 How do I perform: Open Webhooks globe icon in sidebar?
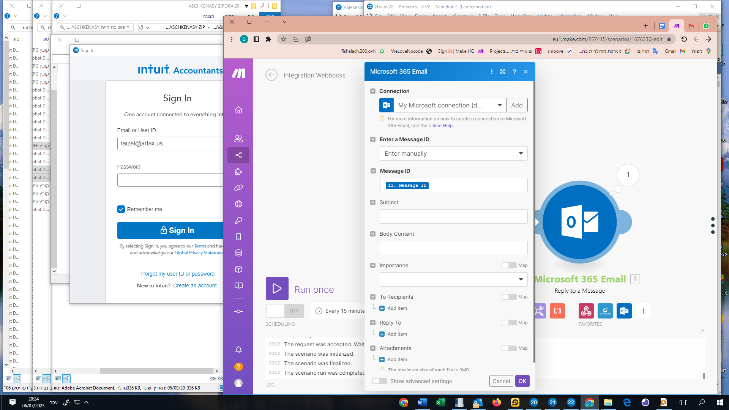coord(238,204)
